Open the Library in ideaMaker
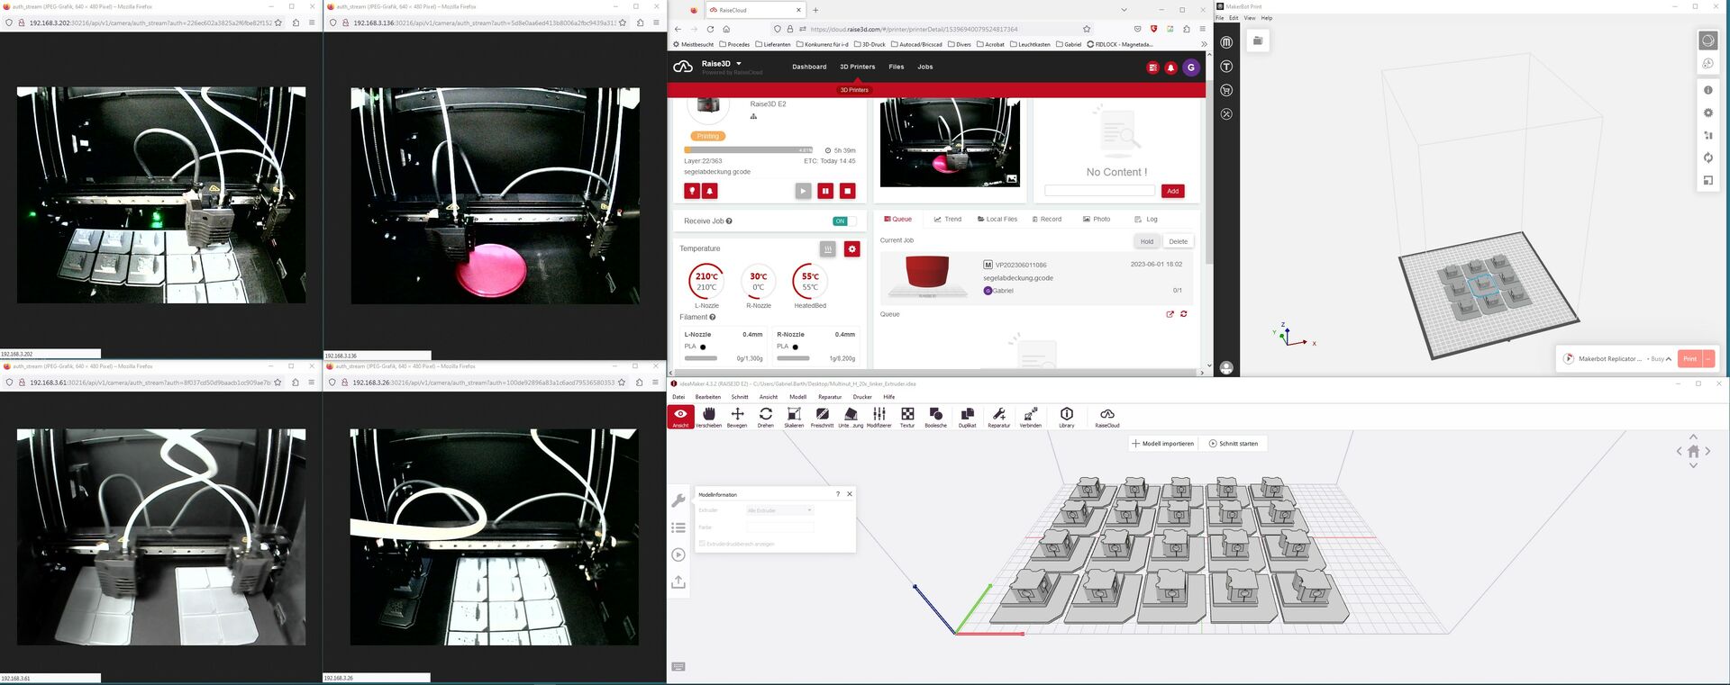The image size is (1730, 685). tap(1067, 417)
